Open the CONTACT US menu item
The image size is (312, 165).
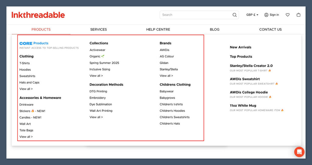pyautogui.click(x=271, y=30)
